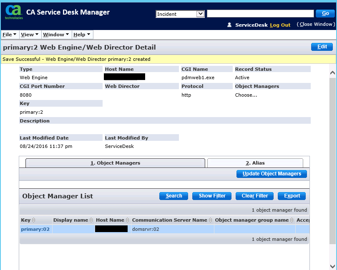Viewport: 337px width, 270px height.
Task: Open the Incident search type dropdown
Action: [180, 14]
